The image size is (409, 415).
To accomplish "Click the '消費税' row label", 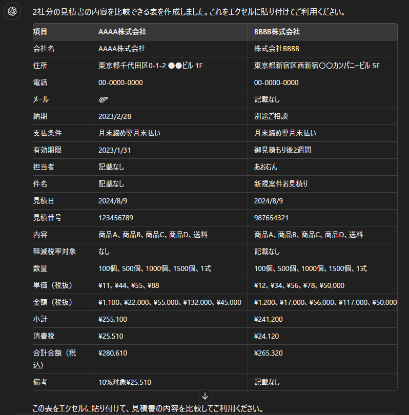I will coord(44,336).
